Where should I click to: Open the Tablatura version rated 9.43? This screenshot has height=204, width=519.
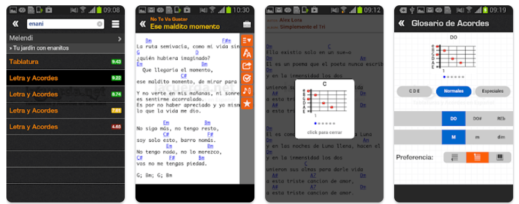pyautogui.click(x=66, y=61)
